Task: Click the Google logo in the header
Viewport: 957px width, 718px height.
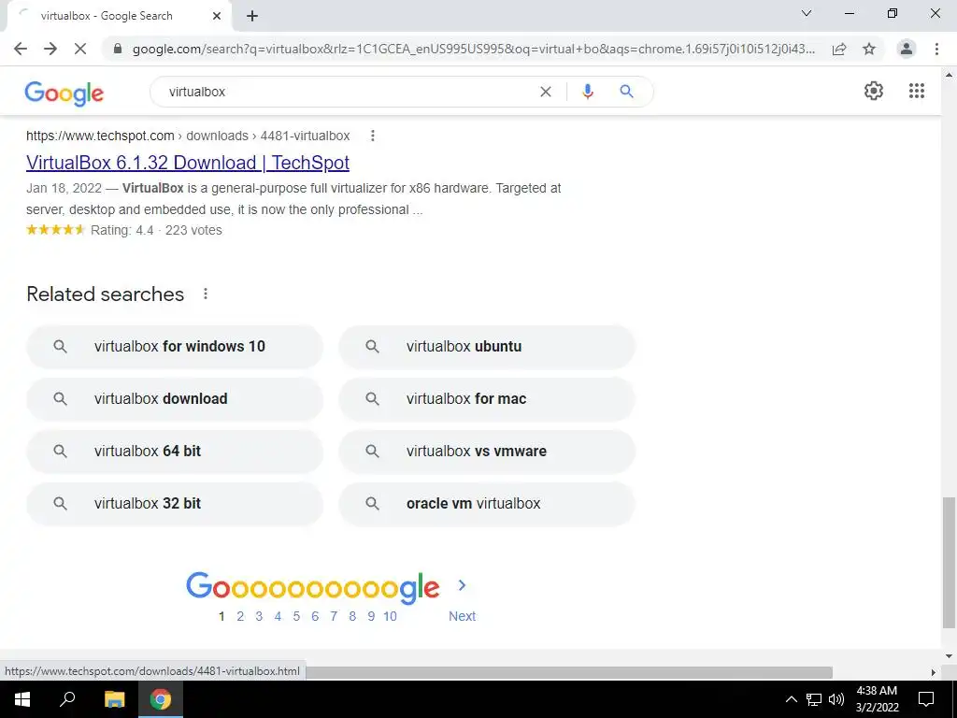Action: pyautogui.click(x=64, y=93)
